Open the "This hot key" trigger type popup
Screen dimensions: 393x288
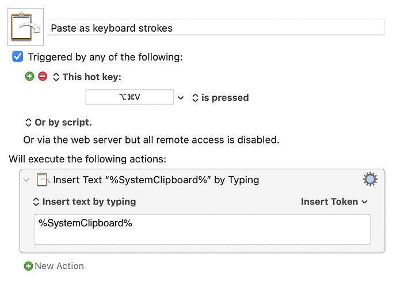(87, 77)
